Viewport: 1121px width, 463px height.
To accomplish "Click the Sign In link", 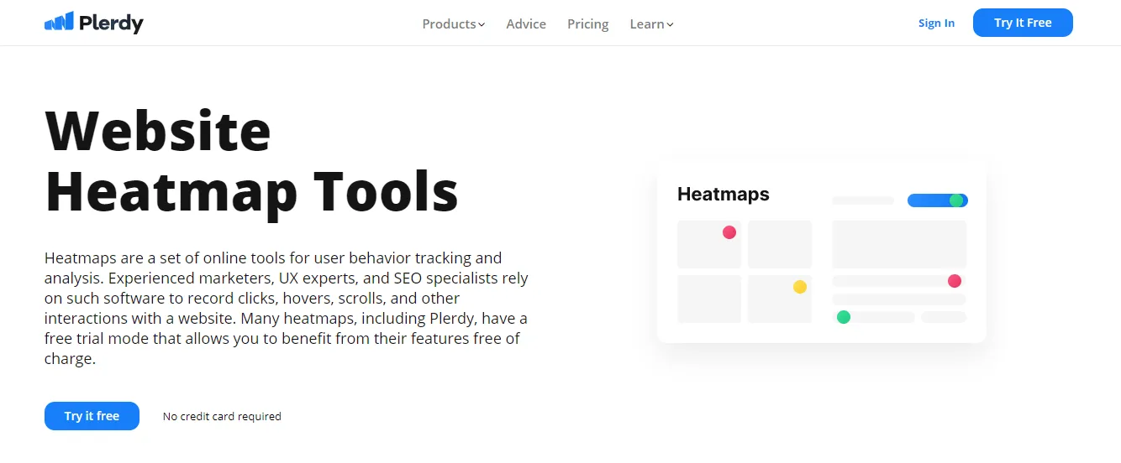I will (x=936, y=23).
